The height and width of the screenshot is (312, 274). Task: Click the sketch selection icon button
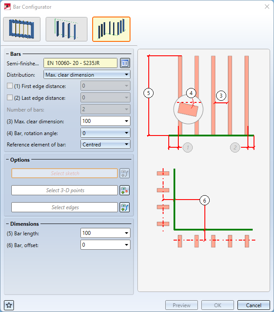[125, 173]
